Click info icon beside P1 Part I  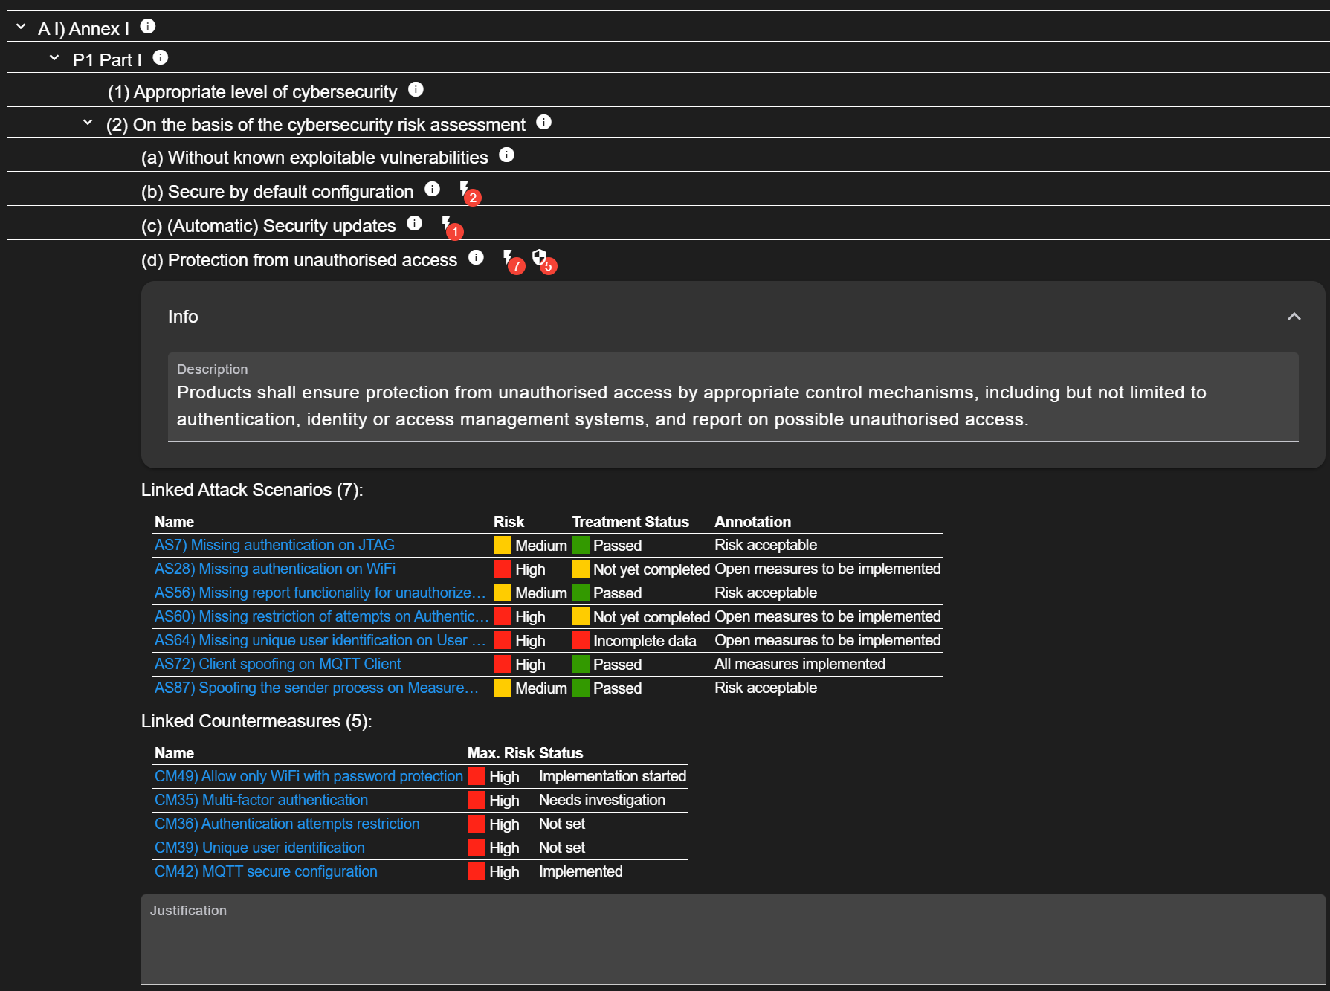coord(161,58)
